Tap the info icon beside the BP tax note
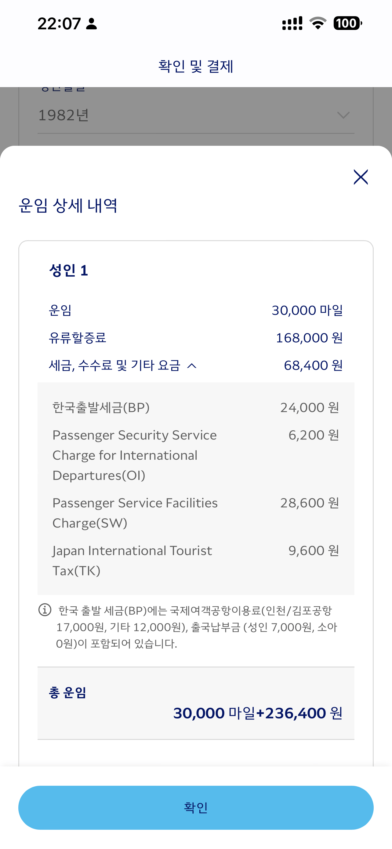Screen dimensions: 392x849 tap(45, 609)
